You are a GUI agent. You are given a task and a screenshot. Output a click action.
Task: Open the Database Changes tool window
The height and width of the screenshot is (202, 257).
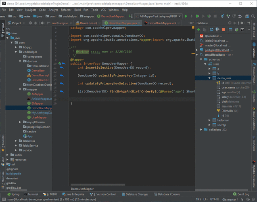(x=135, y=194)
